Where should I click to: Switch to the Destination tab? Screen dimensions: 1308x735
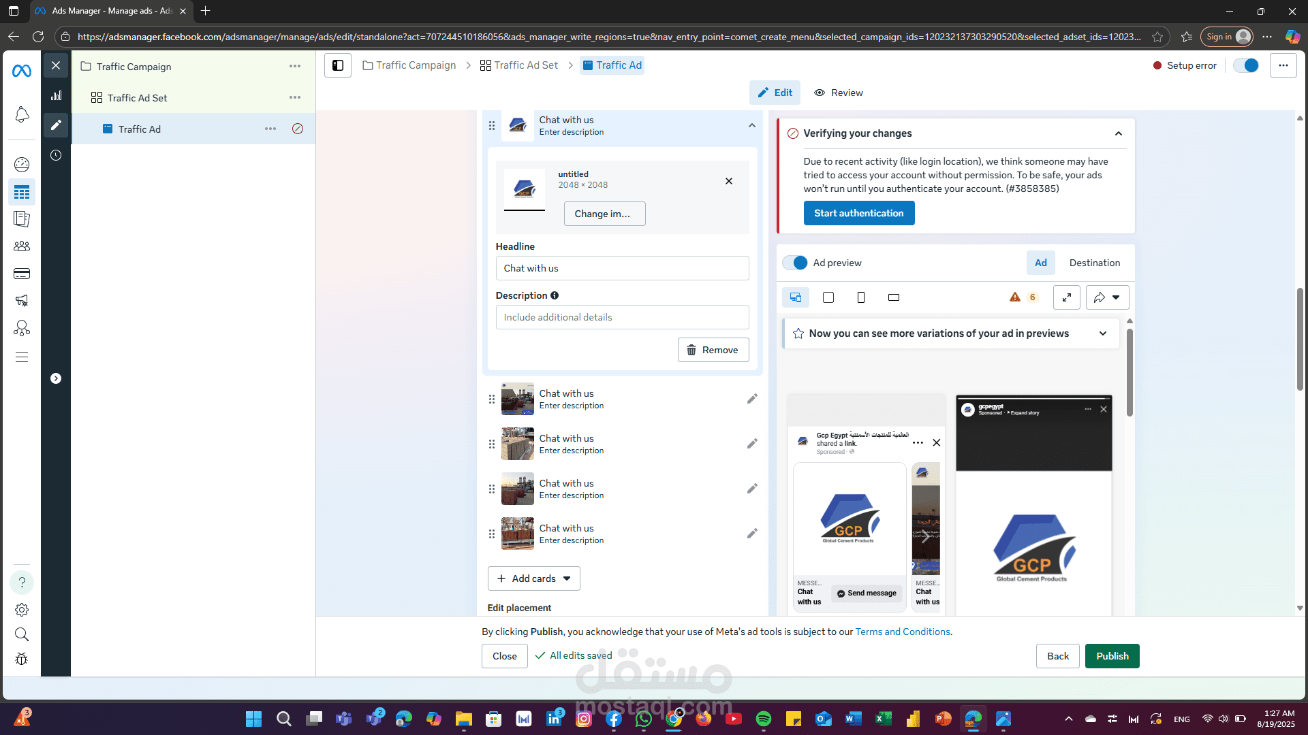(x=1095, y=263)
